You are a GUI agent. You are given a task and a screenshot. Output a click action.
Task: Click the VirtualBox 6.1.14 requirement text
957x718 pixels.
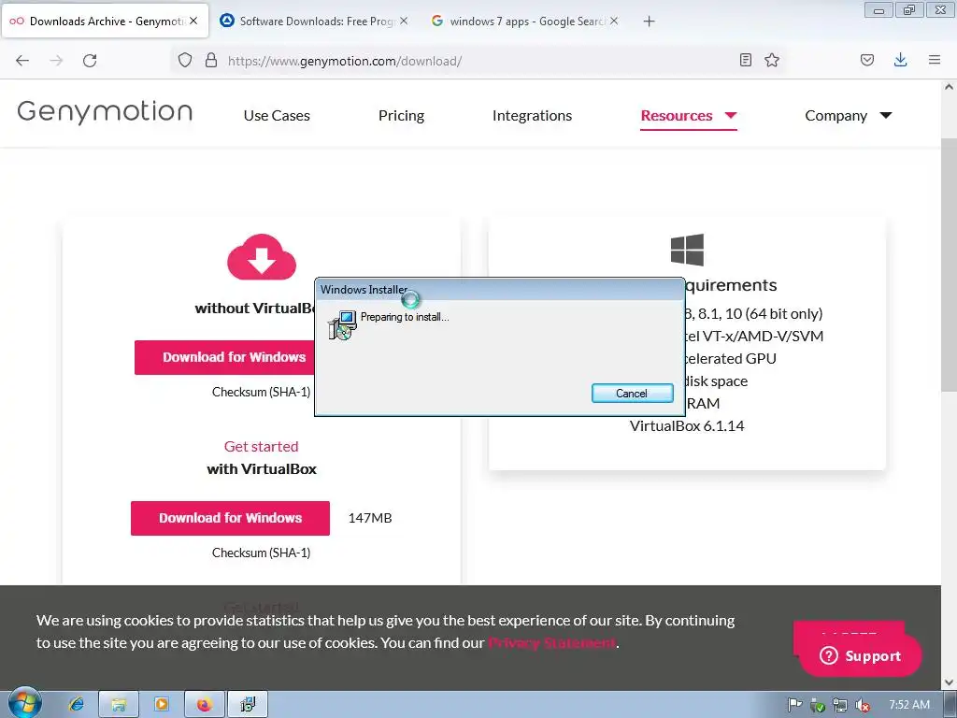point(687,425)
